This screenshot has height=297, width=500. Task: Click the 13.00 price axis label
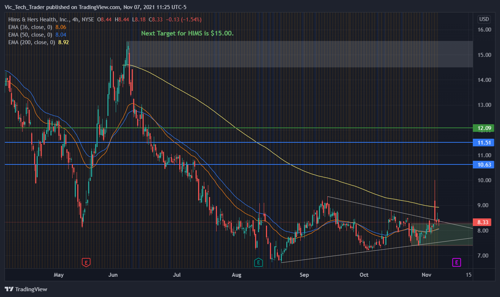point(485,105)
